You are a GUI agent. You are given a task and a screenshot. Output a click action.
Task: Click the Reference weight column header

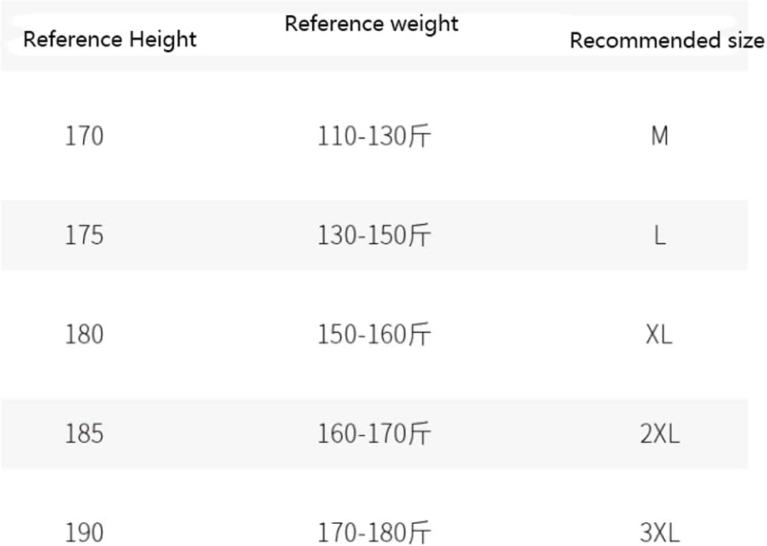(x=371, y=24)
